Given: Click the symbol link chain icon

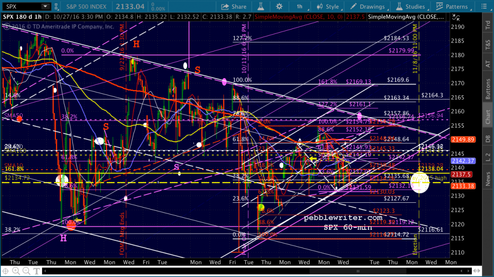Looking at the screenshot, I should [56, 6].
